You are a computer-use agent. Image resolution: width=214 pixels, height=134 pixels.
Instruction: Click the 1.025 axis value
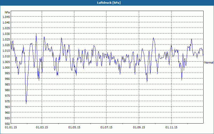point(6,39)
